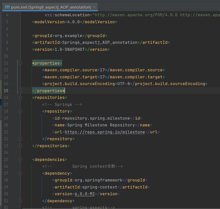Close the pom.xml editor tab
Screen dimensions: 220x209
click(x=94, y=7)
